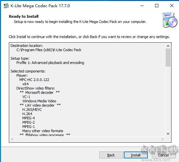Image resolution: width=179 pixels, height=162 pixels.
Task: Click the '** Microsoft decoder **' line
Action: 40,92
